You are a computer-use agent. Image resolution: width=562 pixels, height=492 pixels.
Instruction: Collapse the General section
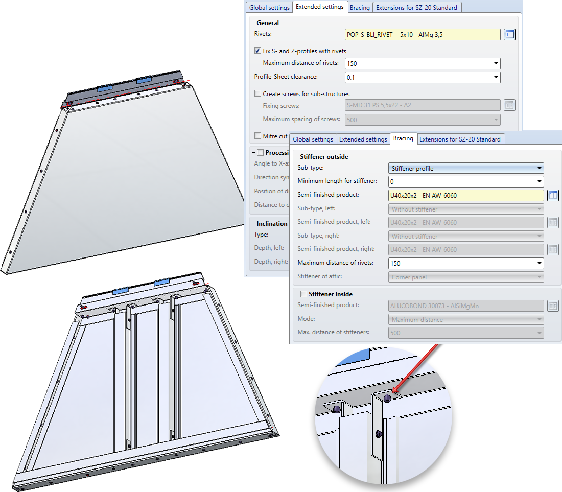click(253, 22)
